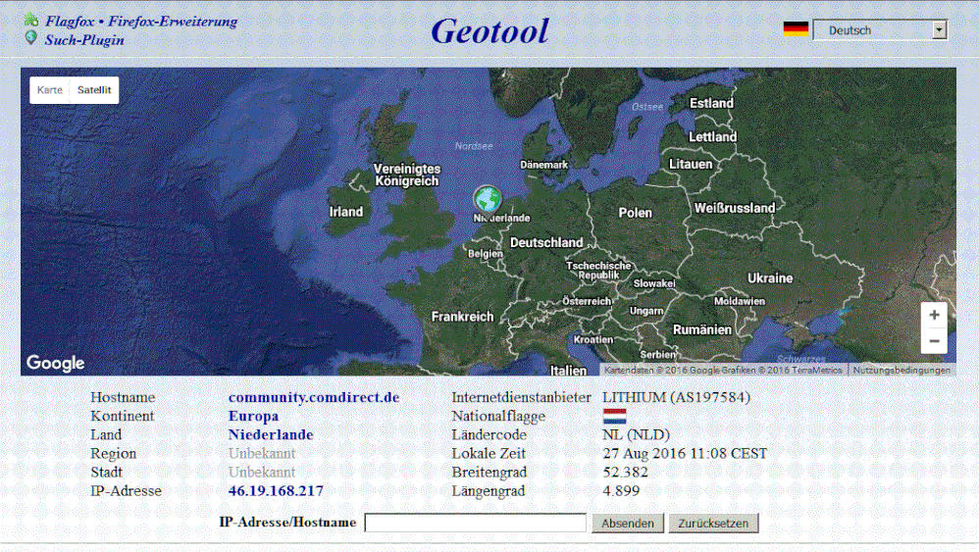979x552 pixels.
Task: Open the Such-Plugin link
Action: [84, 40]
